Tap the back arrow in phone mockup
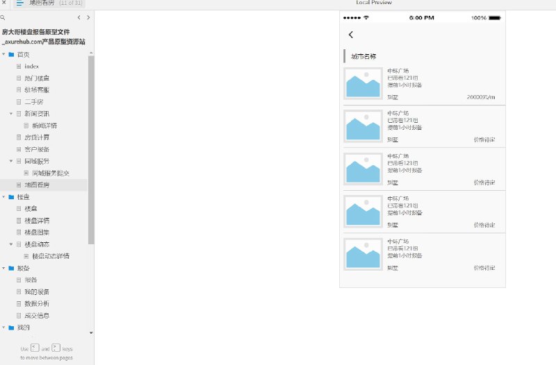556x365 pixels. (x=351, y=35)
